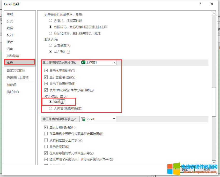
Task: Select the 全部 radio button
Action: coord(50,102)
